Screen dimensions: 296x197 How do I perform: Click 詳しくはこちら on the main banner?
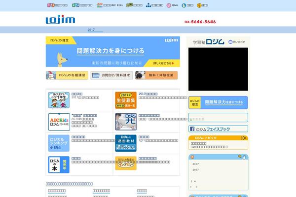pyautogui.click(x=163, y=63)
